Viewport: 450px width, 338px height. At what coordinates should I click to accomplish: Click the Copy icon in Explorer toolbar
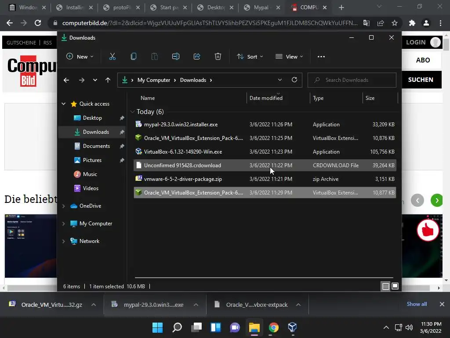click(134, 57)
